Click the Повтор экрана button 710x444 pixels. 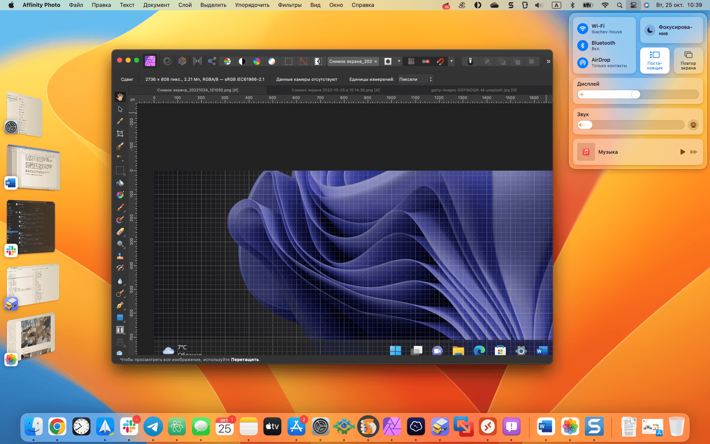click(x=688, y=60)
